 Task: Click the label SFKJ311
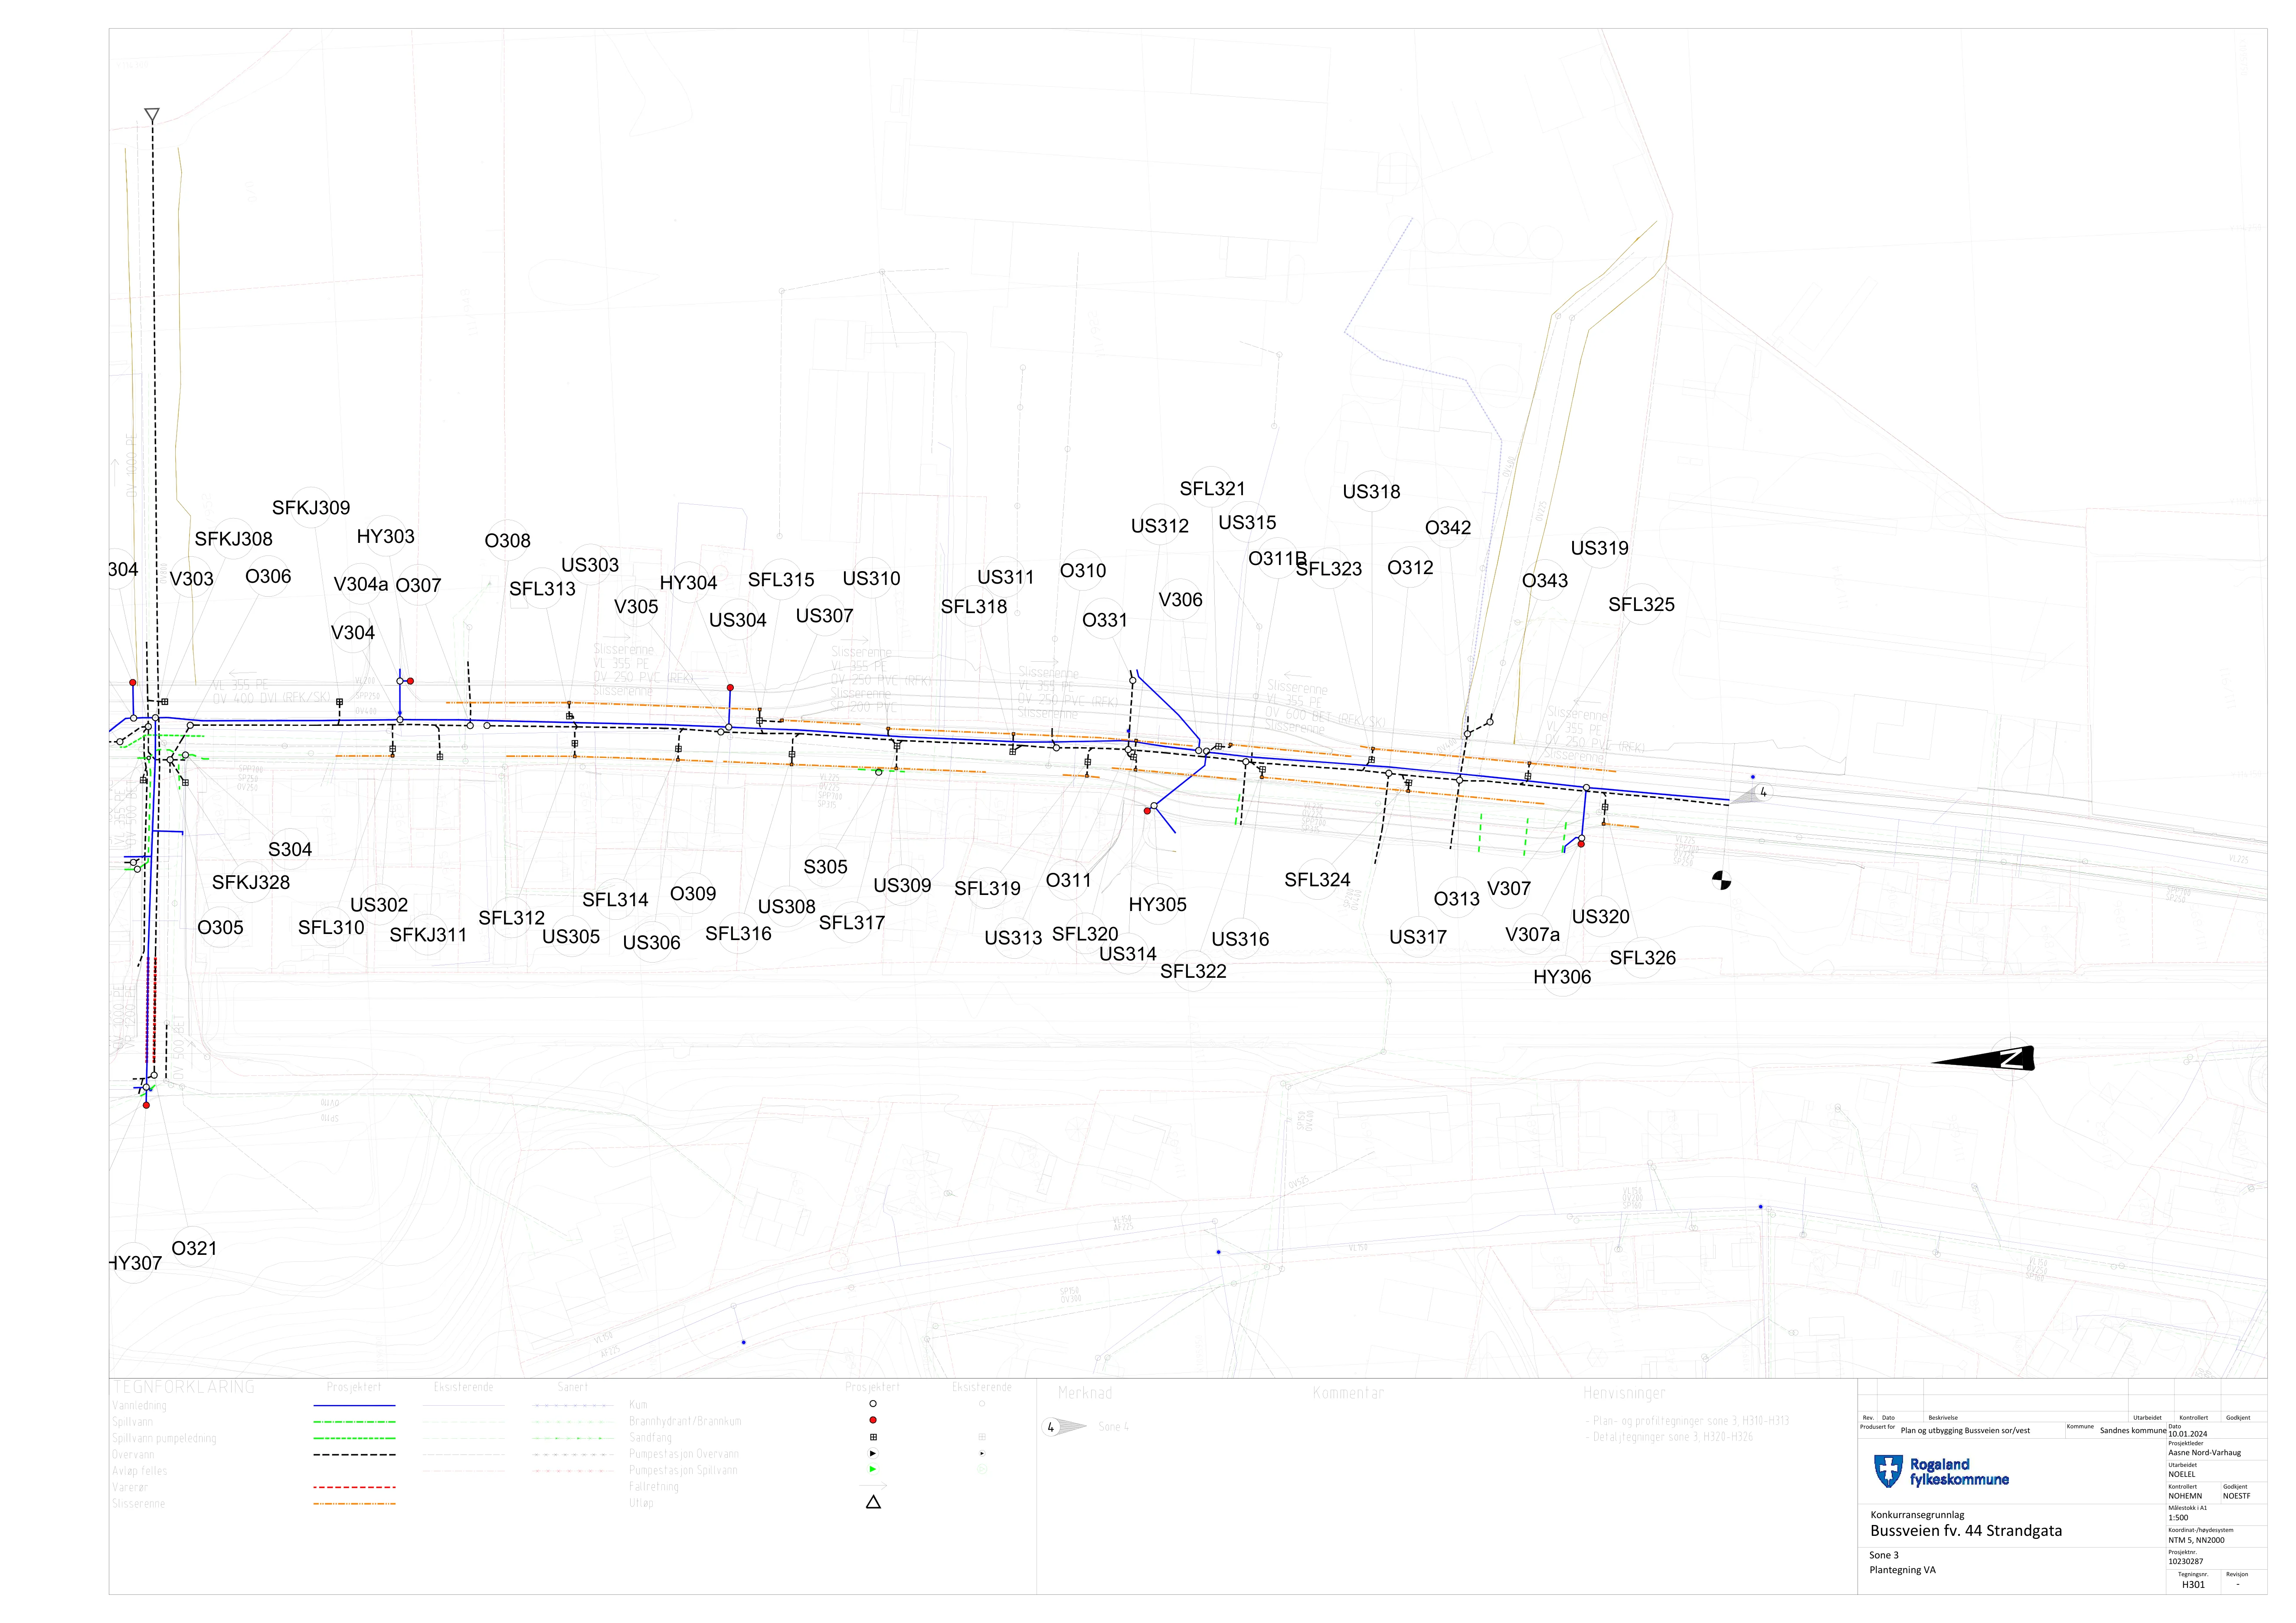pos(428,935)
